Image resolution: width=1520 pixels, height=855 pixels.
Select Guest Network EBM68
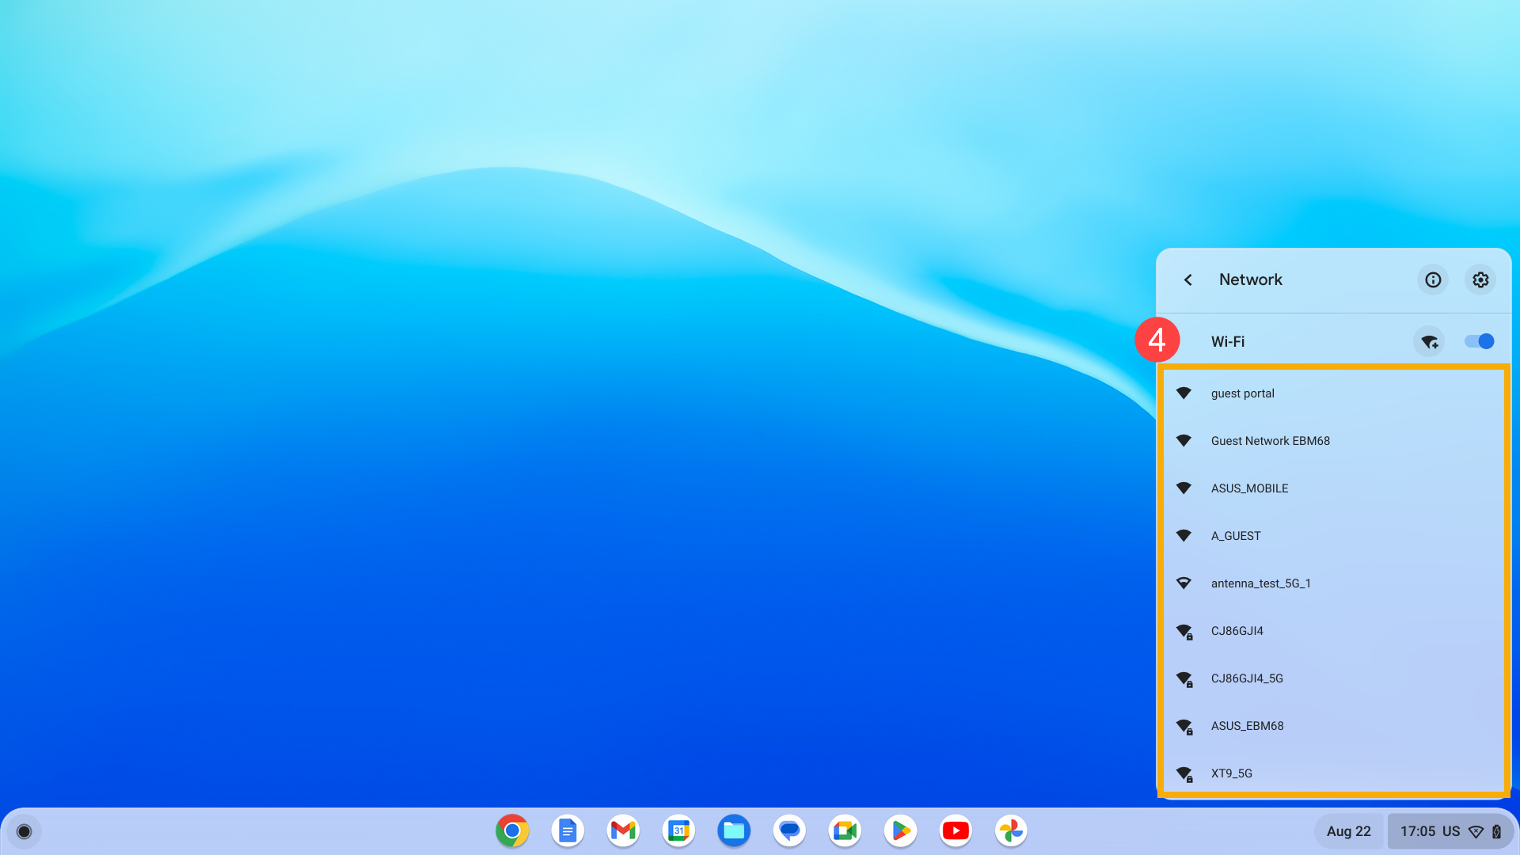point(1270,441)
